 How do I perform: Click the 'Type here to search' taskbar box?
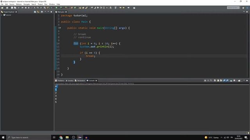[x=29, y=137]
